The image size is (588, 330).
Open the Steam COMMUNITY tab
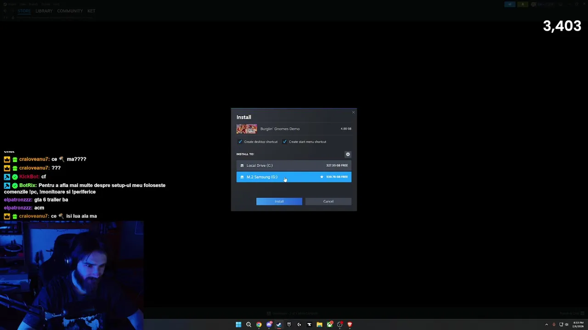click(x=70, y=11)
